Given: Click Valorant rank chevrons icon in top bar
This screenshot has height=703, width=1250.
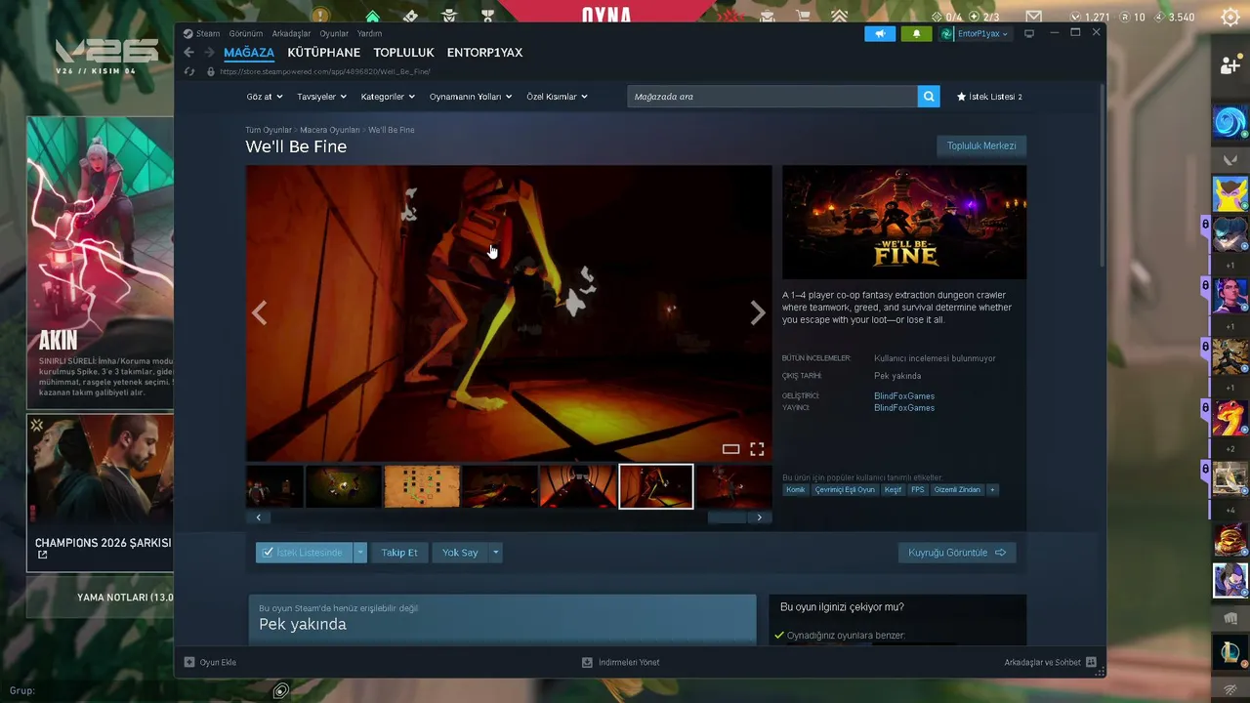Looking at the screenshot, I should coord(840,17).
